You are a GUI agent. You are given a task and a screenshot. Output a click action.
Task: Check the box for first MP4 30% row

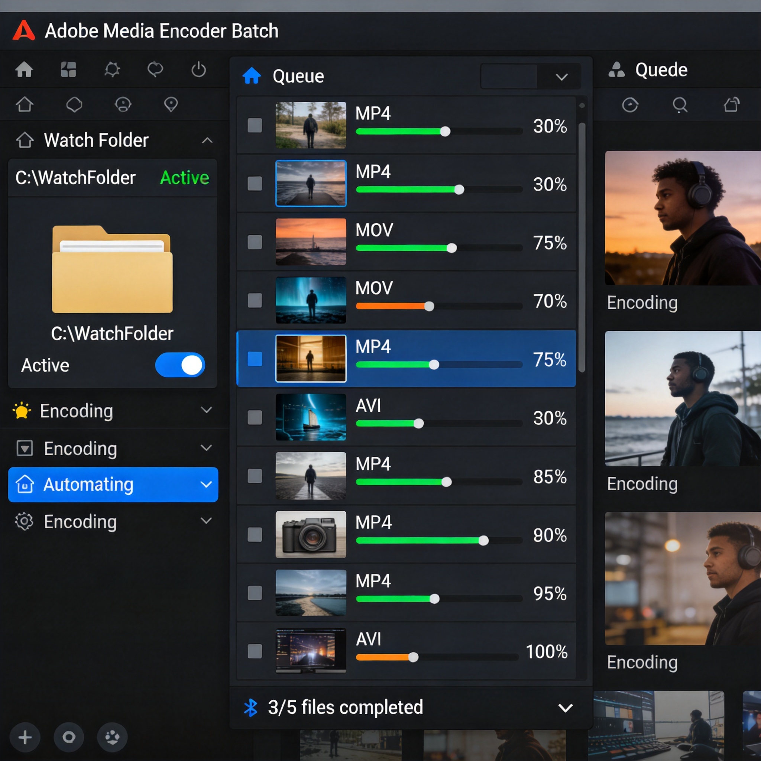tap(255, 125)
